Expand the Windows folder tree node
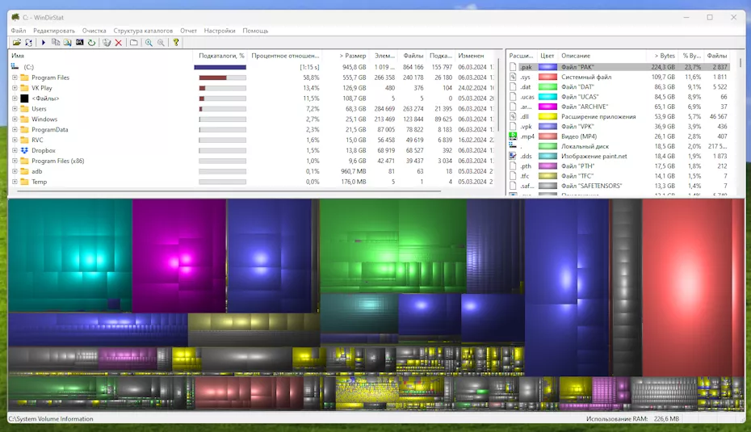The width and height of the screenshot is (751, 432). pyautogui.click(x=15, y=120)
